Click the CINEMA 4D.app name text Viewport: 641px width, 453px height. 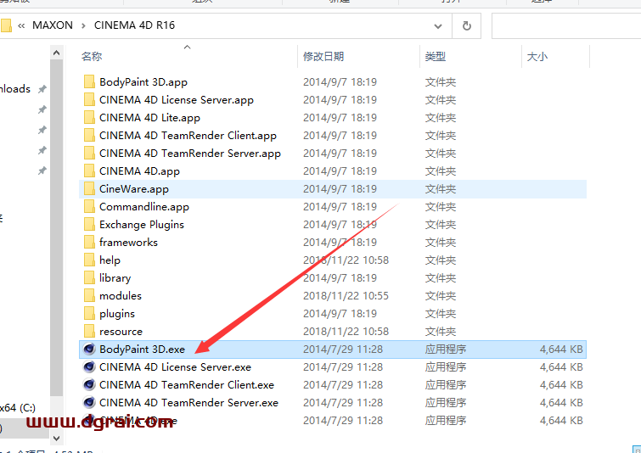click(x=139, y=171)
